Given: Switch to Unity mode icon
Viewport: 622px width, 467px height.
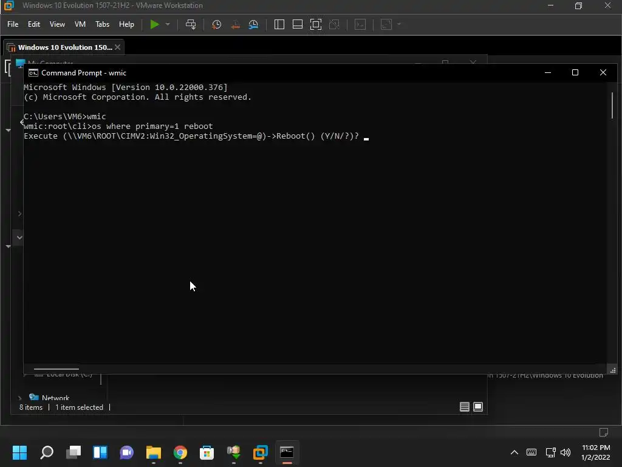Looking at the screenshot, I should tap(335, 24).
